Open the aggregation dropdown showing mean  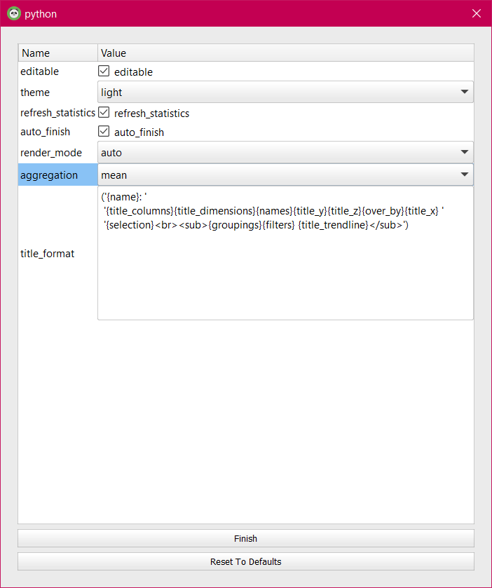(285, 175)
